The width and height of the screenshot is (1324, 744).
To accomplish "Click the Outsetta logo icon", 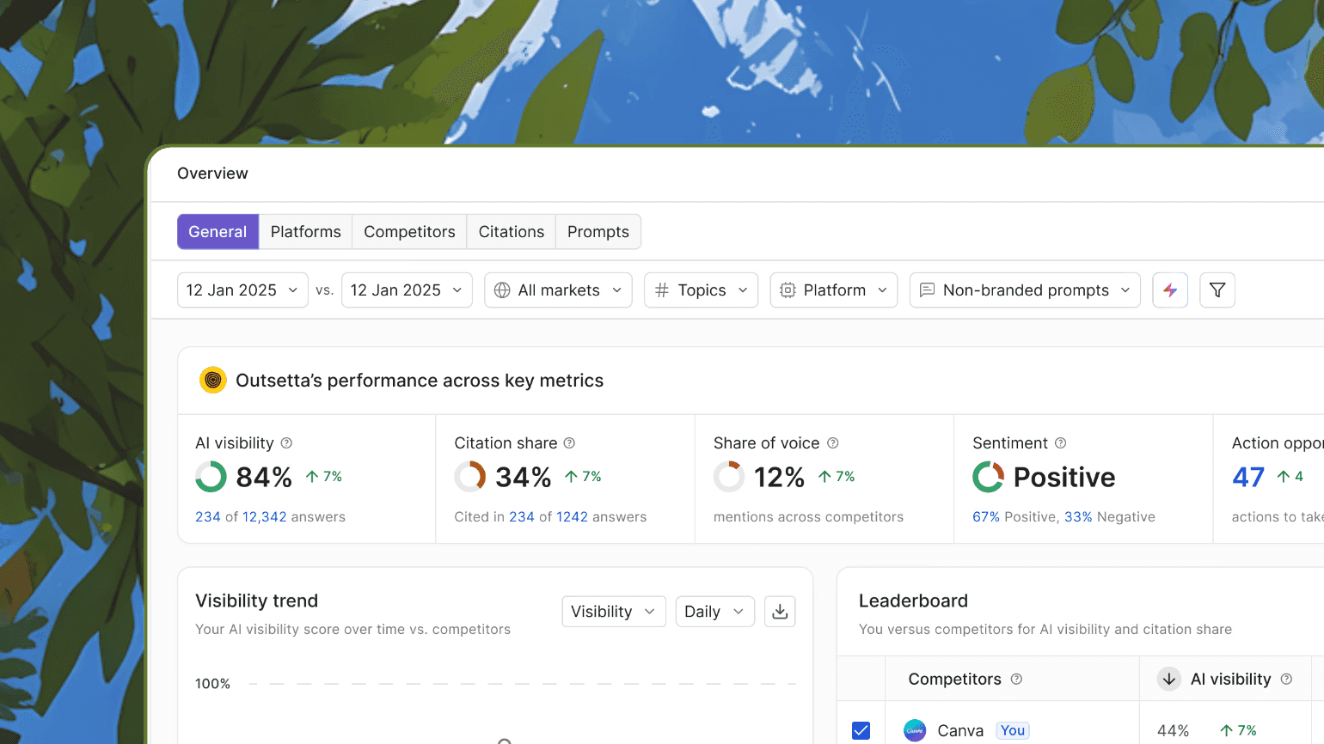I will click(212, 380).
